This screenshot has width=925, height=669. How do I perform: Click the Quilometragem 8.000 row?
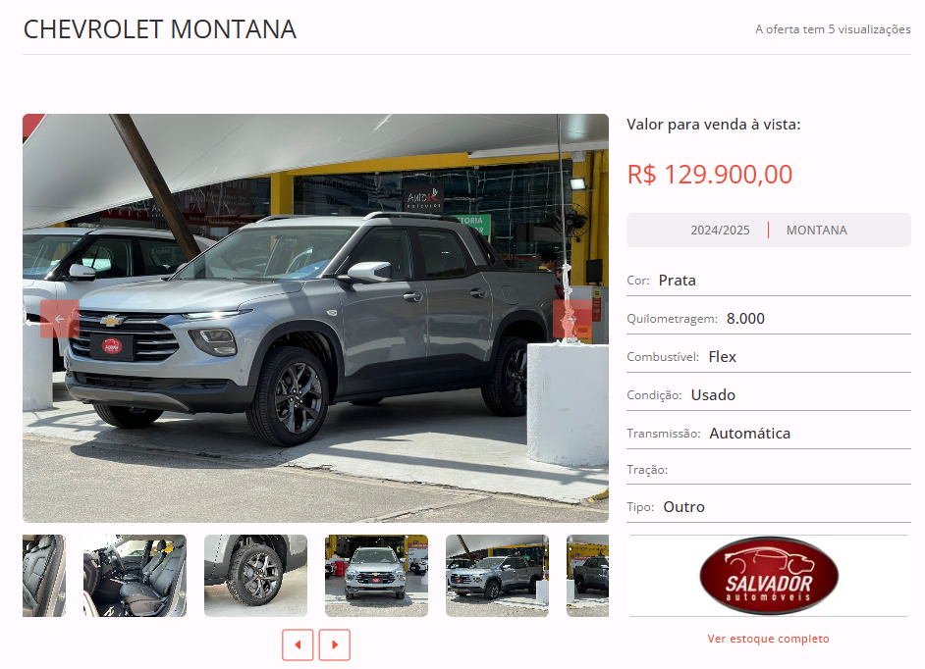click(769, 319)
